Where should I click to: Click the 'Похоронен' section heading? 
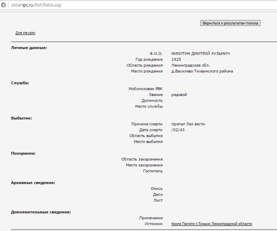pyautogui.click(x=23, y=153)
